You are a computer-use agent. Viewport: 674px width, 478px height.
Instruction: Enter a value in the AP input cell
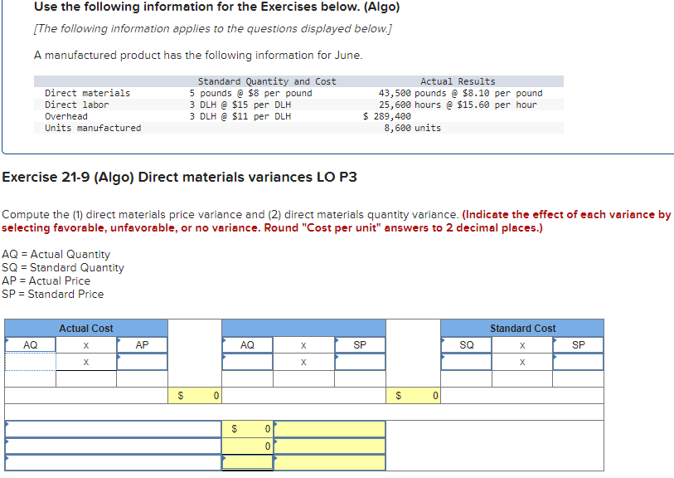(x=142, y=362)
